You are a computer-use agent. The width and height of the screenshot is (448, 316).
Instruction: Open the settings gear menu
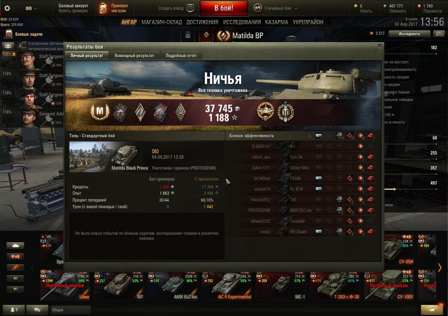7,8
